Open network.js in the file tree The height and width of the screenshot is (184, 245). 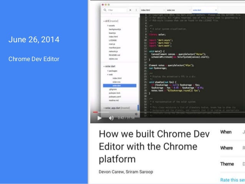point(113,51)
